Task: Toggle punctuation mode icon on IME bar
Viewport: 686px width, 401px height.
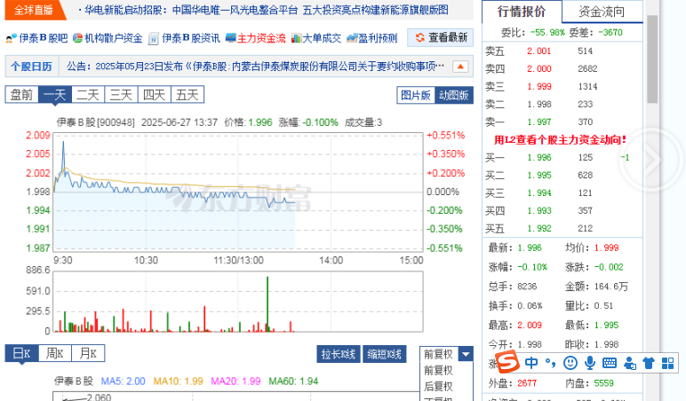Action: (x=550, y=363)
